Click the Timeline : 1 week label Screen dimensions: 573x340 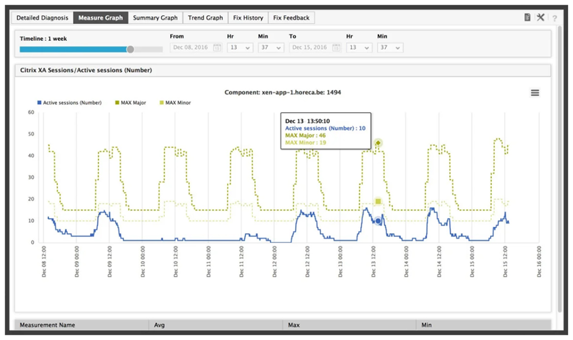43,39
